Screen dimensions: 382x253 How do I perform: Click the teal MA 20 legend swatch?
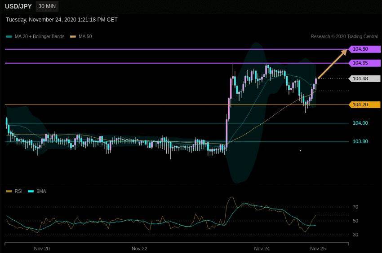[9, 37]
